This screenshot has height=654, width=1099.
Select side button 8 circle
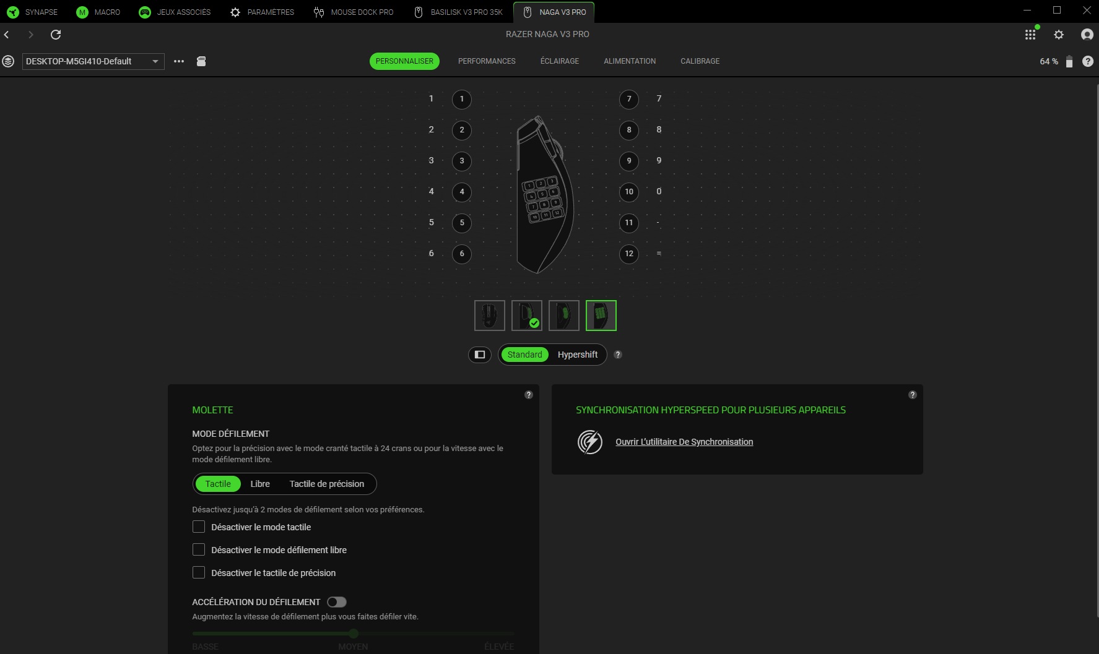pyautogui.click(x=629, y=130)
